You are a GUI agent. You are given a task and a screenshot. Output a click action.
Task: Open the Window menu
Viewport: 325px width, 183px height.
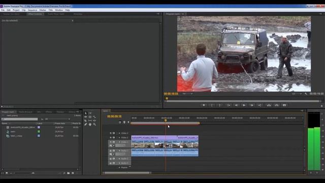tap(59, 10)
